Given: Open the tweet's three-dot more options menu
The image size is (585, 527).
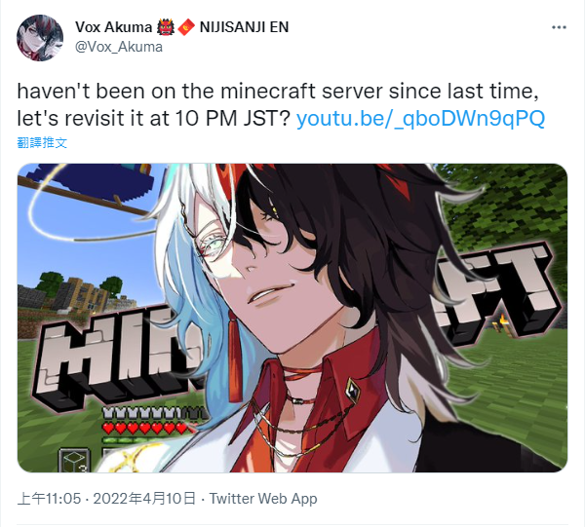Looking at the screenshot, I should [559, 27].
